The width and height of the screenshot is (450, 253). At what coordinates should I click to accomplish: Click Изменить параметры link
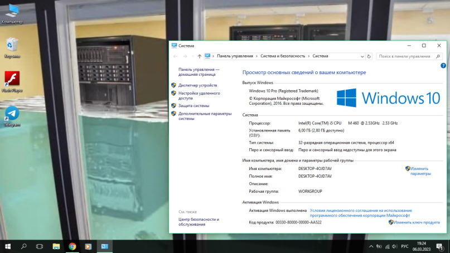click(420, 171)
